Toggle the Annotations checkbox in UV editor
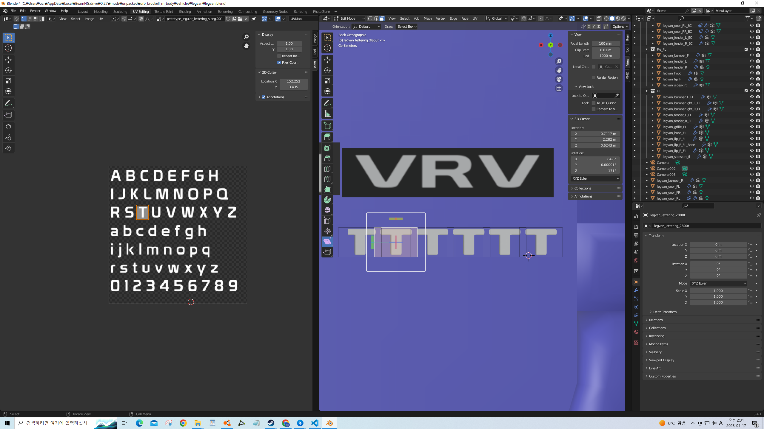 (x=264, y=97)
